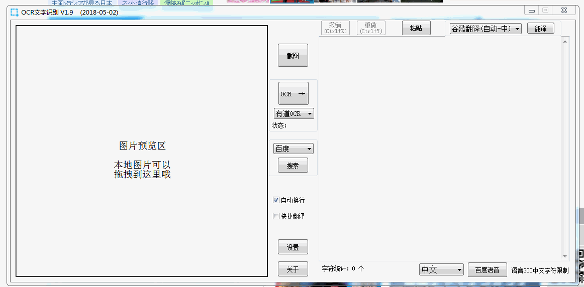Click the 撤销 (Ctrl+Z) undo button

tap(335, 28)
